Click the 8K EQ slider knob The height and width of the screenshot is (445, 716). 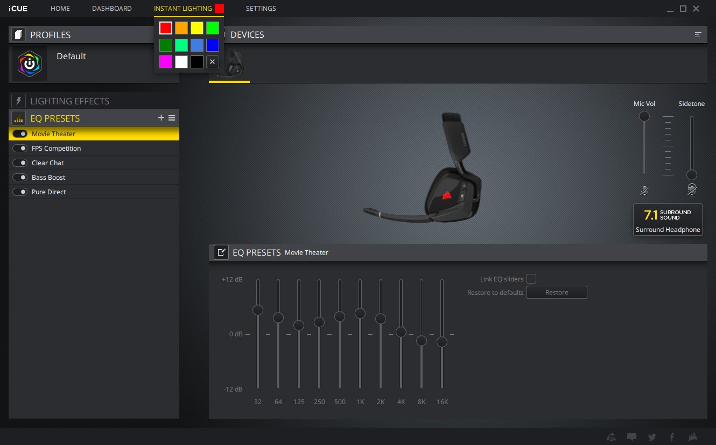click(x=422, y=341)
